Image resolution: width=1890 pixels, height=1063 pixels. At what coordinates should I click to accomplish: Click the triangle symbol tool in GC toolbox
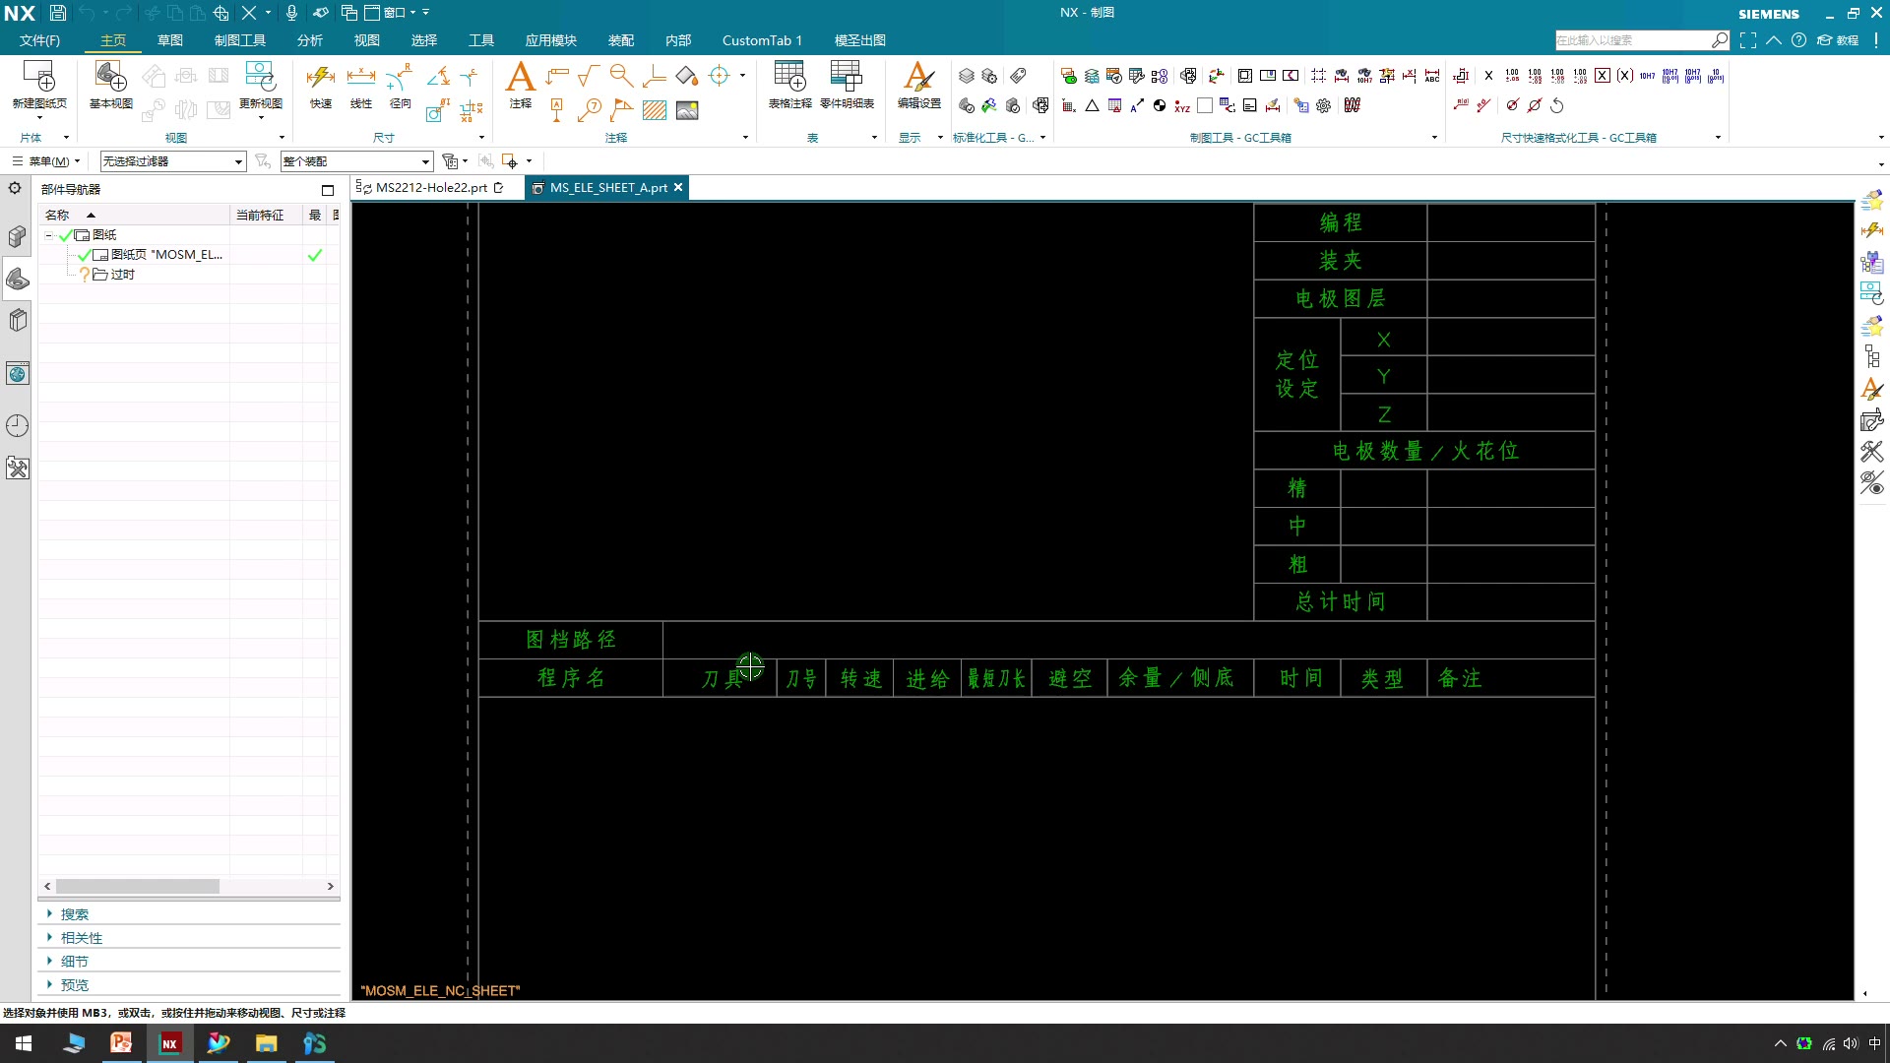[x=1092, y=105]
